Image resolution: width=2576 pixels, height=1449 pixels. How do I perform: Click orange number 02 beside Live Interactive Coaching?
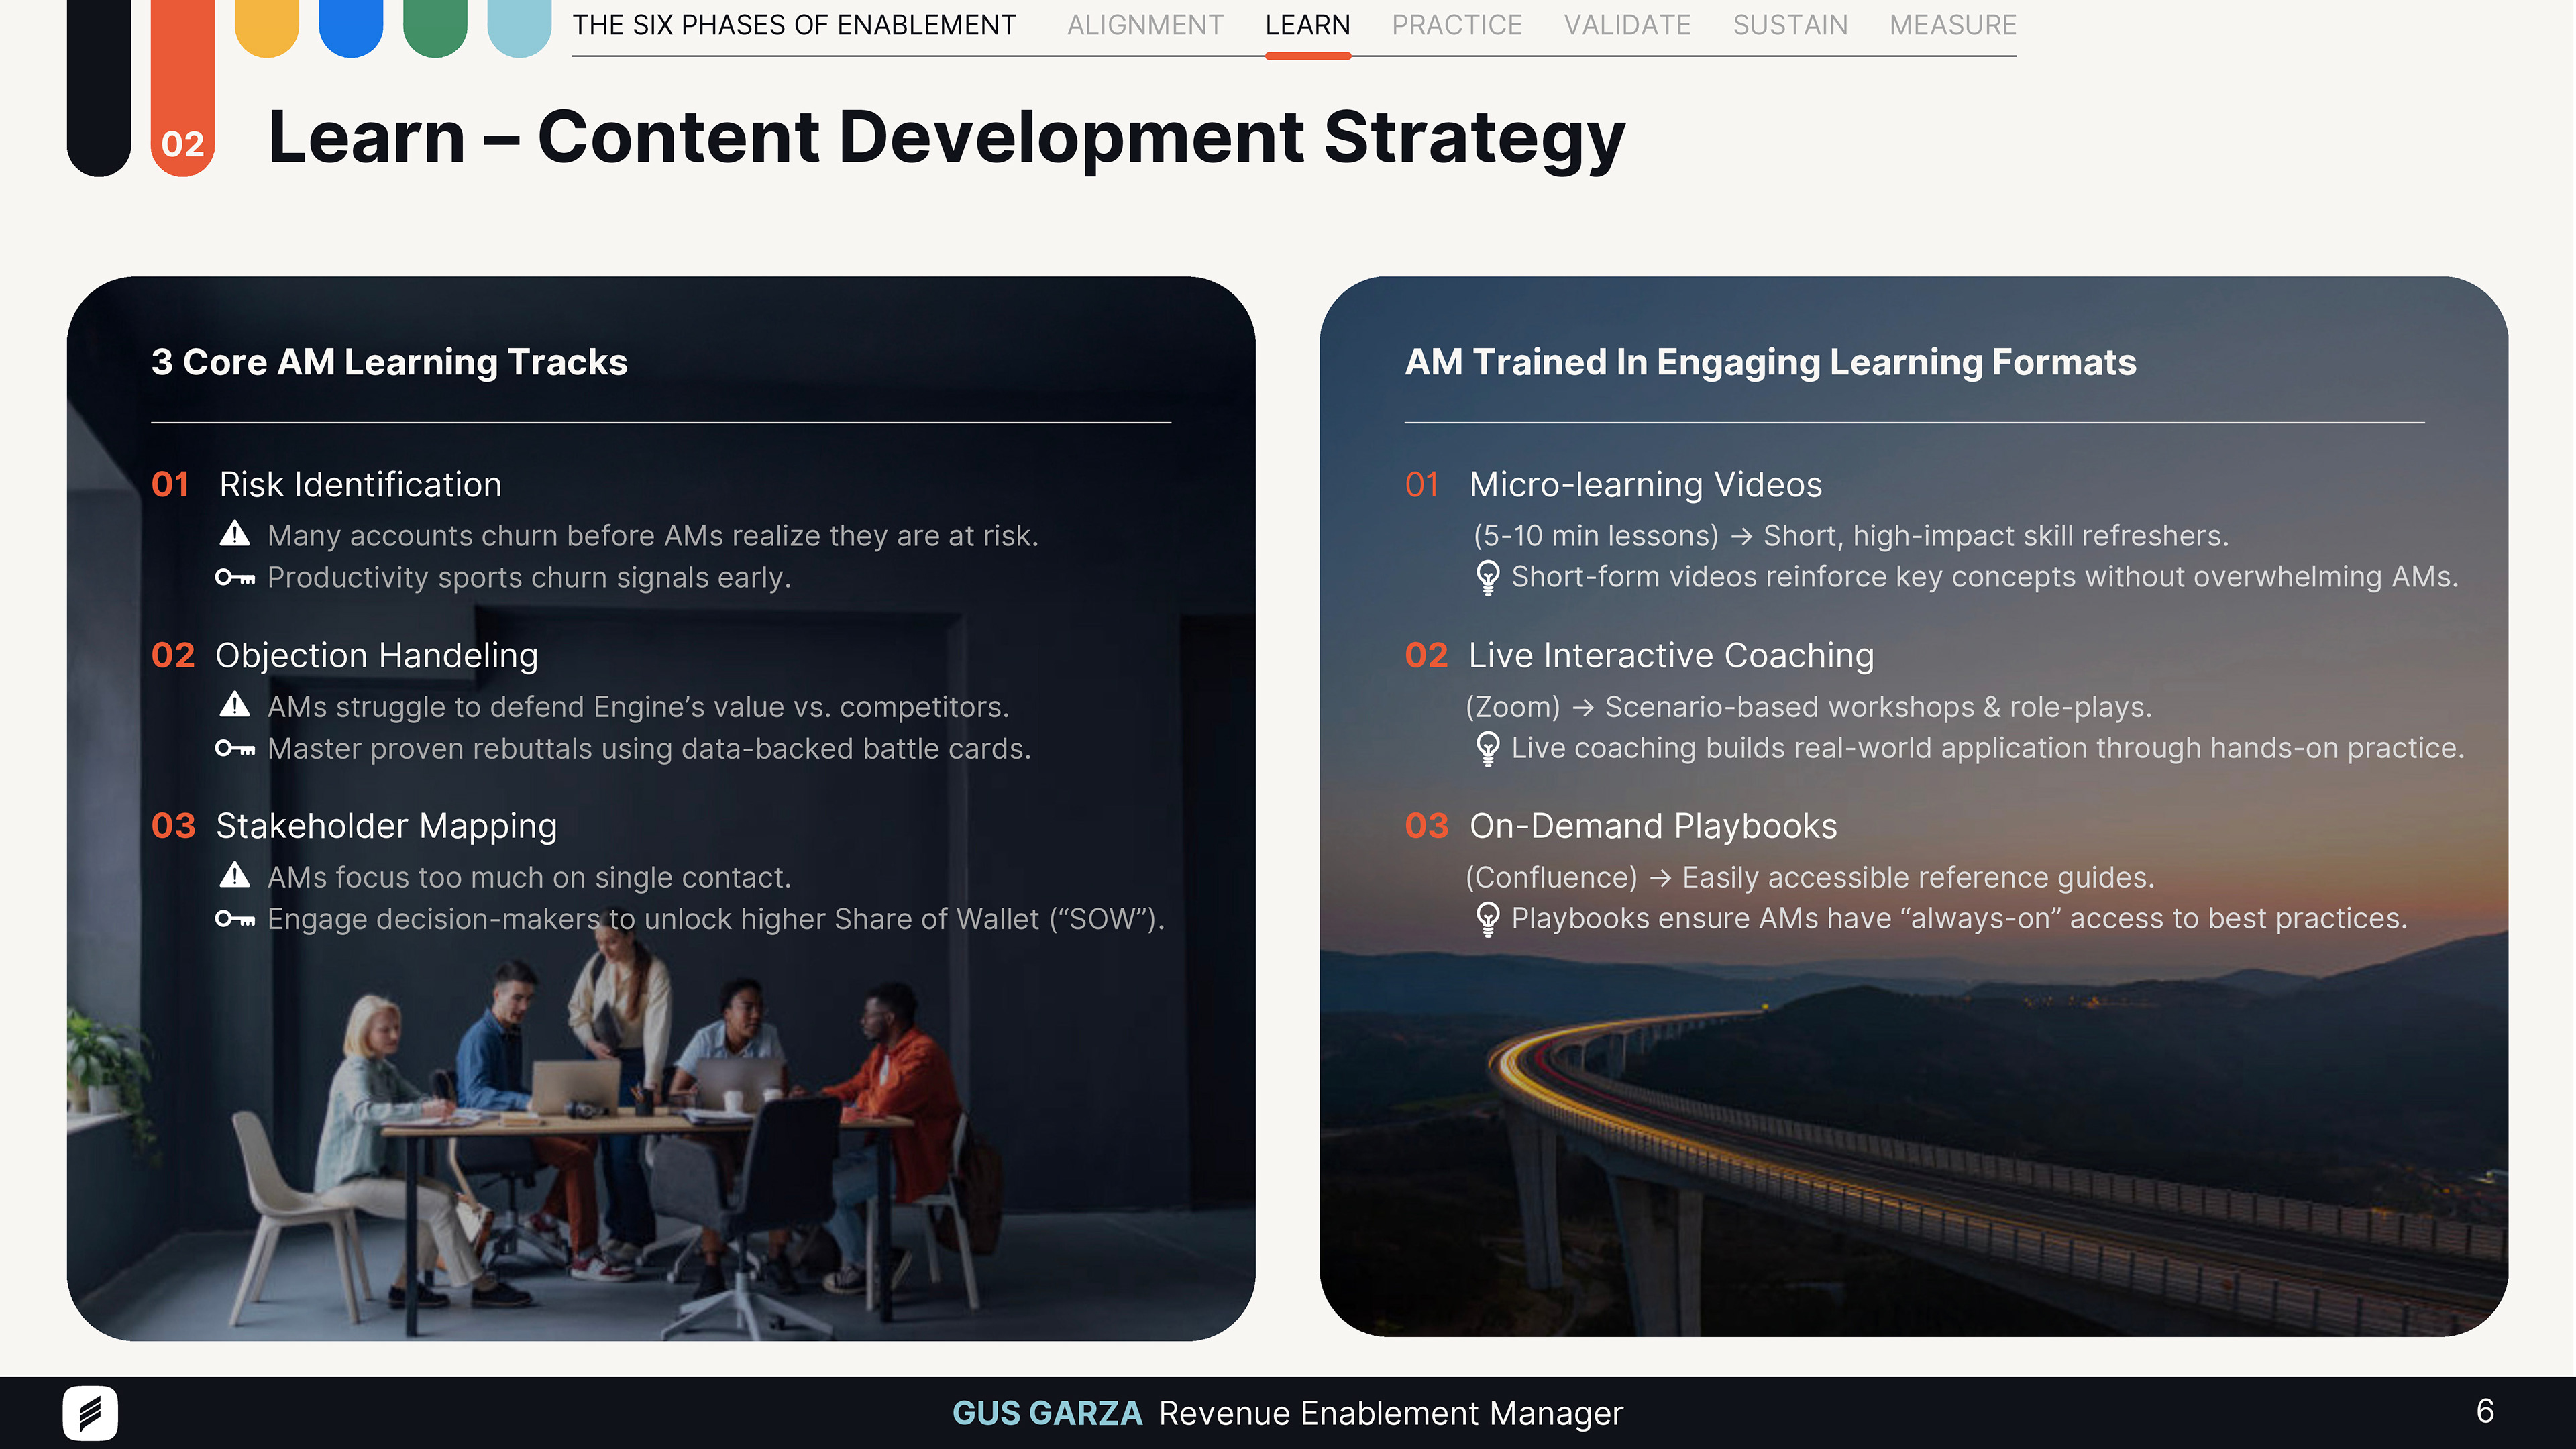click(x=1427, y=655)
